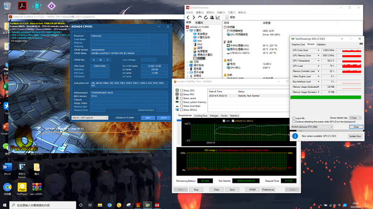Open the CPU #1 / HTT Unit combo box

90,118
